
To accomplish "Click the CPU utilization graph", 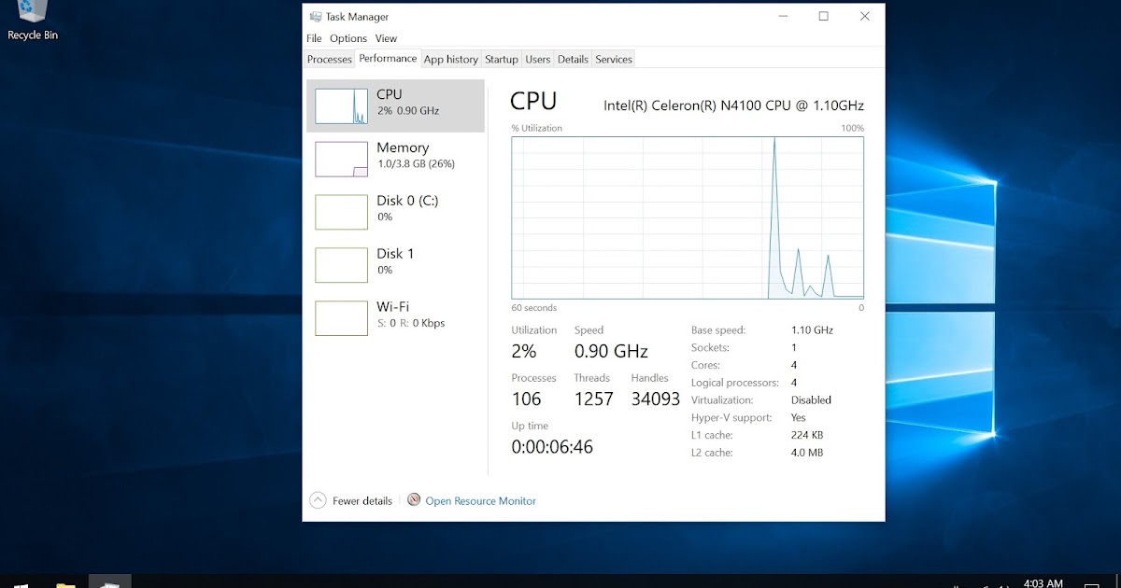I will pyautogui.click(x=688, y=217).
